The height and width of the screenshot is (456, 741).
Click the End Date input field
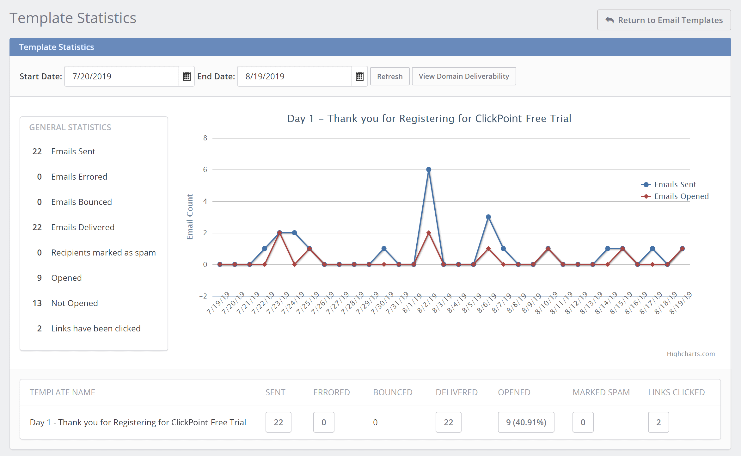(x=295, y=76)
